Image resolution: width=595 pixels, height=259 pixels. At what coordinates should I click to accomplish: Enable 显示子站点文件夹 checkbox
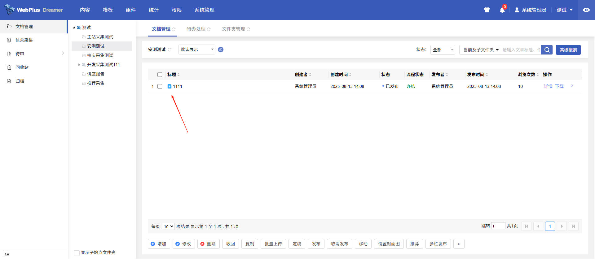pyautogui.click(x=77, y=253)
